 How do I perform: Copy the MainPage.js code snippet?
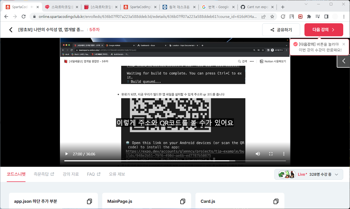[182, 201]
